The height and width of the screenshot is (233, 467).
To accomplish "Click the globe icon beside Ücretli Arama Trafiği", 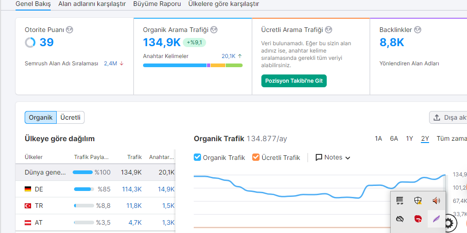I will 329,30.
